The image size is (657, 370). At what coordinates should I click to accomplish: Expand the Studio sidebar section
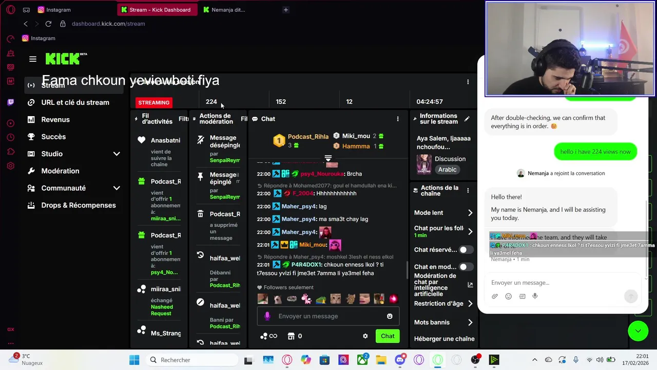tap(117, 154)
